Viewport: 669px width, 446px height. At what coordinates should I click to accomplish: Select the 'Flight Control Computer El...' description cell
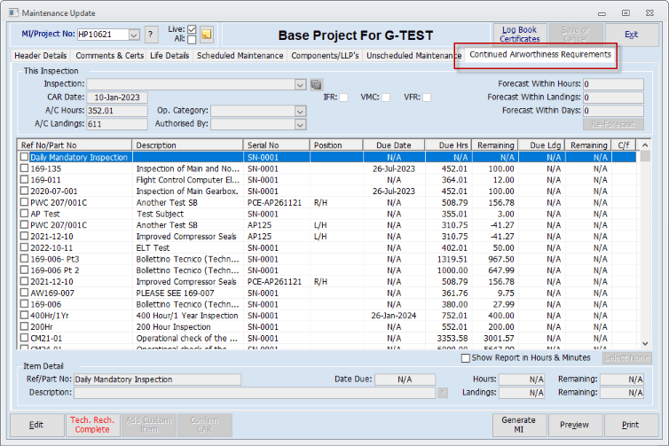tap(188, 180)
